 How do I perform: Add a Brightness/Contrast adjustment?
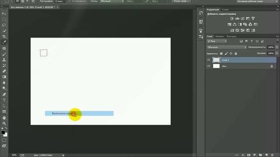pos(232,18)
